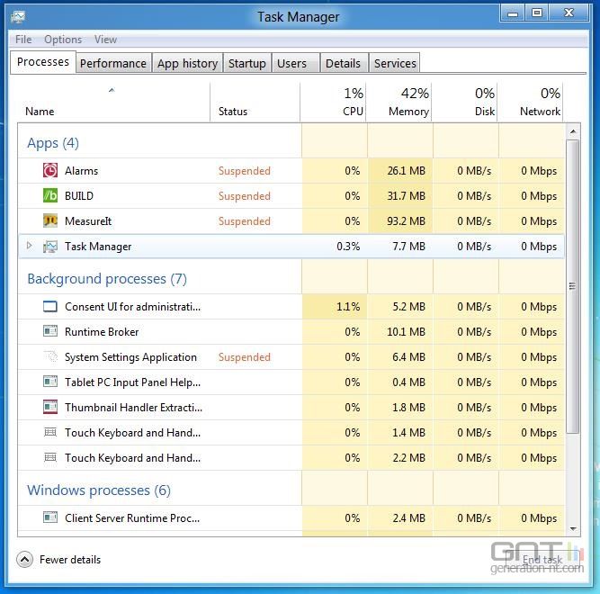Switch to the Users tab
This screenshot has width=600, height=594.
coord(296,63)
